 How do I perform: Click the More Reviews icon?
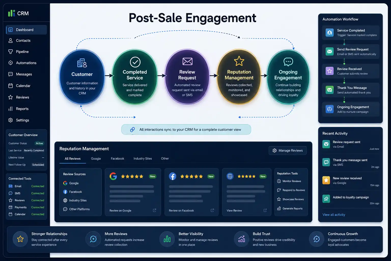point(93,239)
